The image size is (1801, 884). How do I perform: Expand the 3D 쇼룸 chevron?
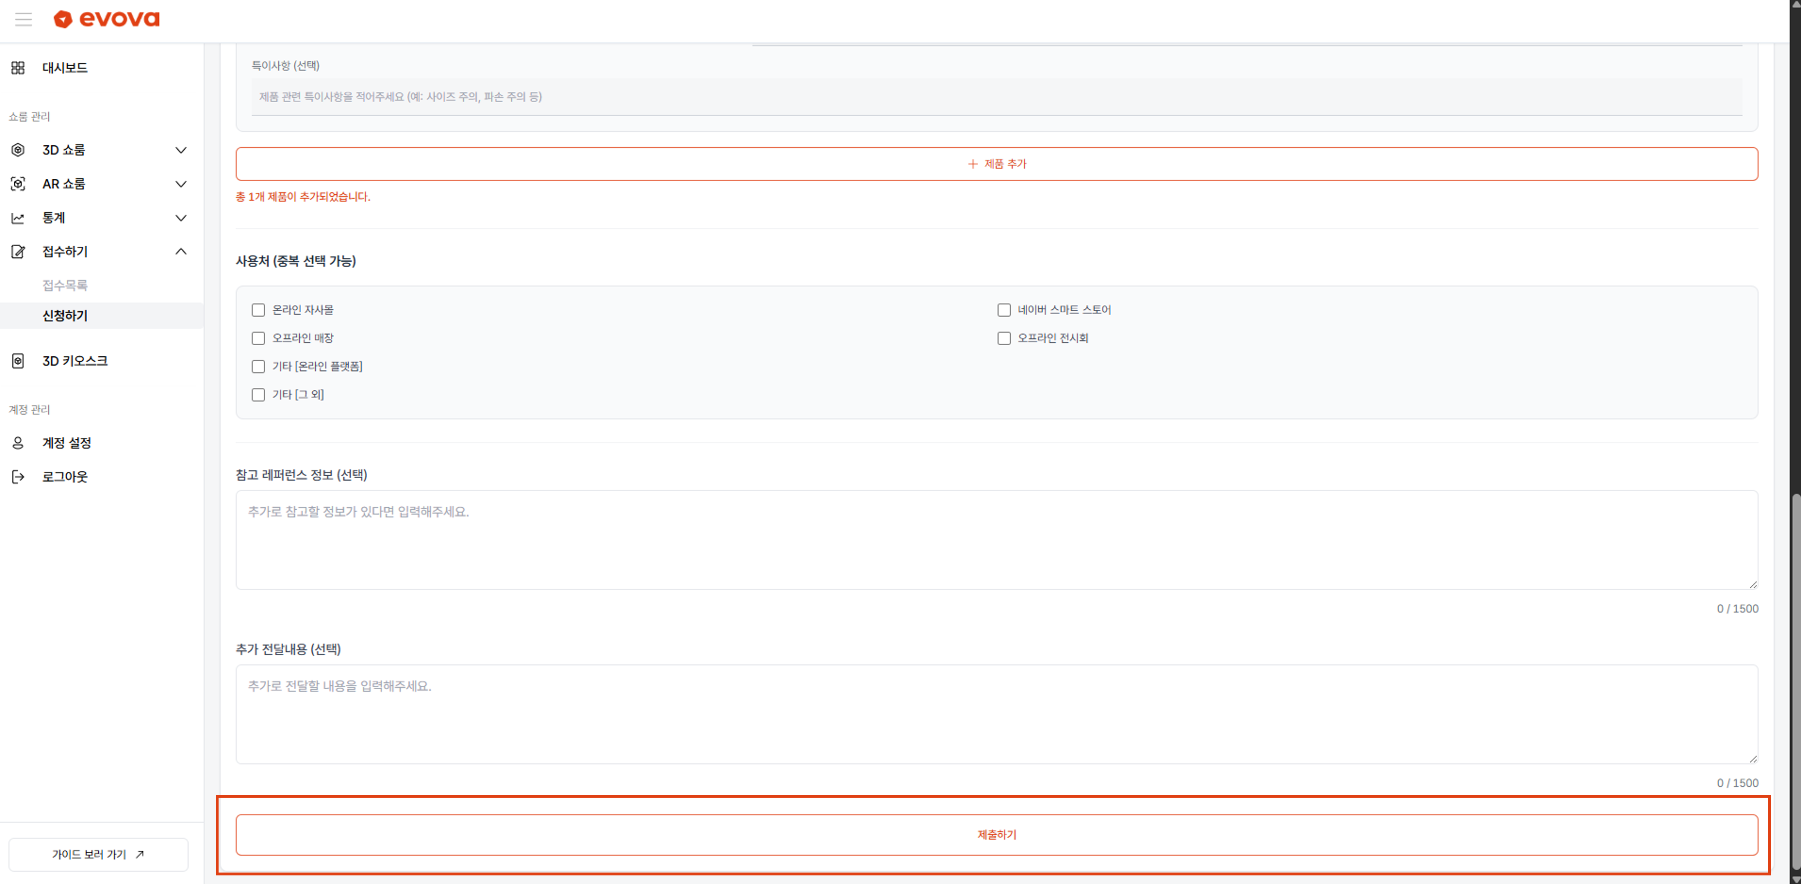pyautogui.click(x=181, y=150)
